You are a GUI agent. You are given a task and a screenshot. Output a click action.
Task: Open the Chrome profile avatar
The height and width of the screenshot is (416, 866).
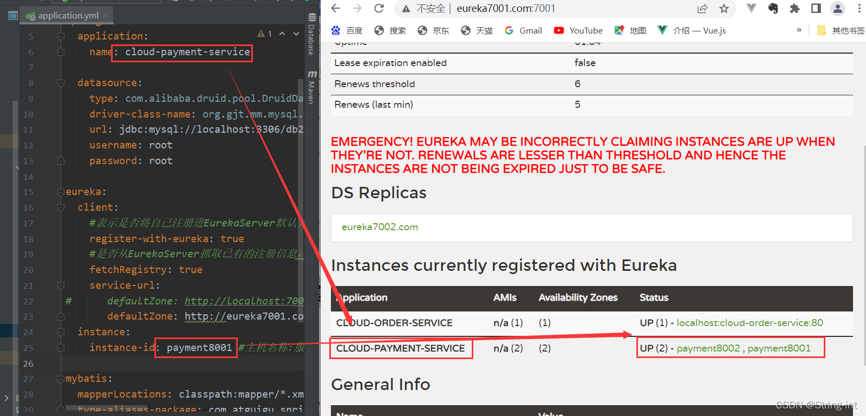[838, 8]
